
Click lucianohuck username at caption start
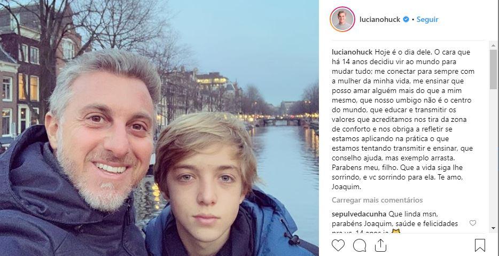point(352,52)
